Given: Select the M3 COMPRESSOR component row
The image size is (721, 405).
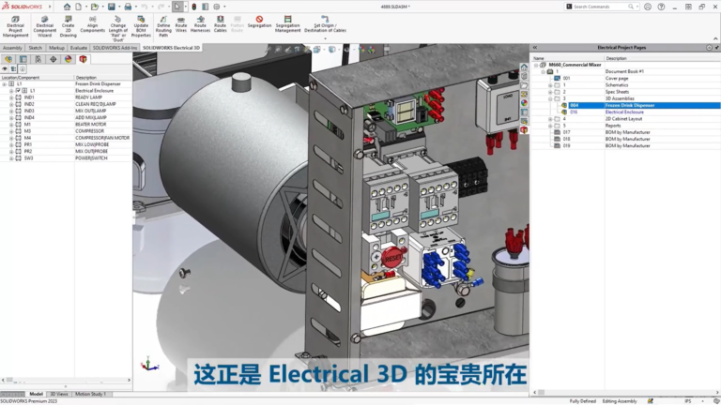Looking at the screenshot, I should coord(66,131).
